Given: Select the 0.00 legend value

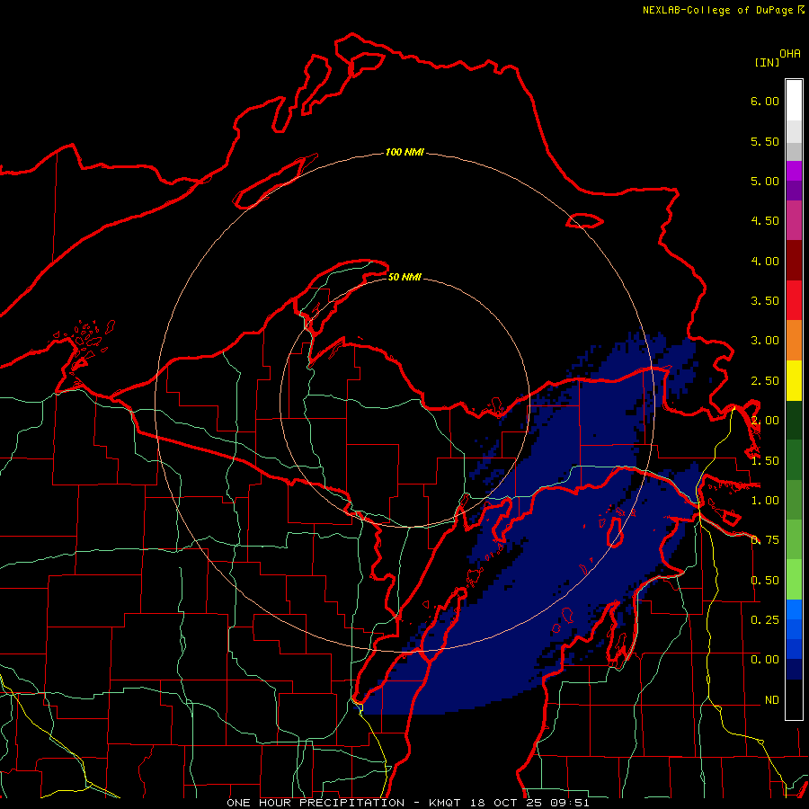Looking at the screenshot, I should (x=765, y=660).
